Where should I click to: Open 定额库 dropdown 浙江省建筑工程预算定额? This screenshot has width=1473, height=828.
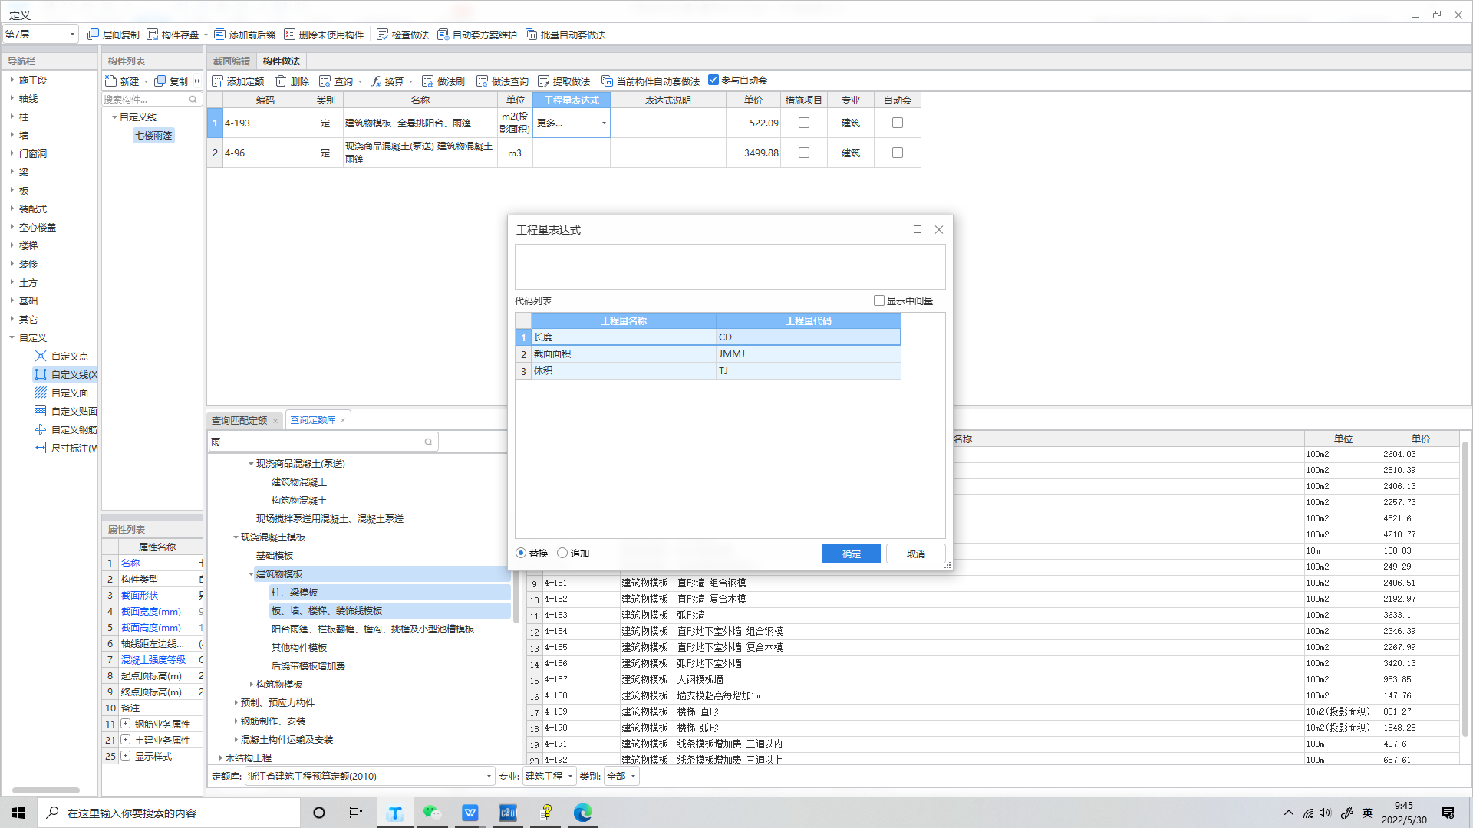370,777
